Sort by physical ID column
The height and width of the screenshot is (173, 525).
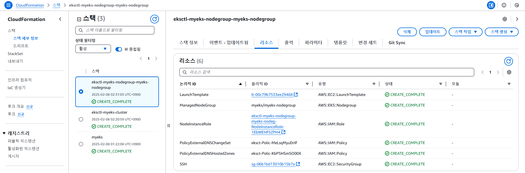(x=307, y=84)
